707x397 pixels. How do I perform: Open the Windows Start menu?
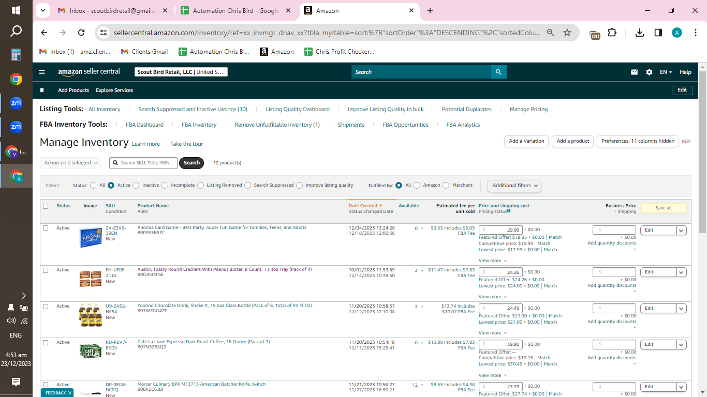(x=16, y=10)
